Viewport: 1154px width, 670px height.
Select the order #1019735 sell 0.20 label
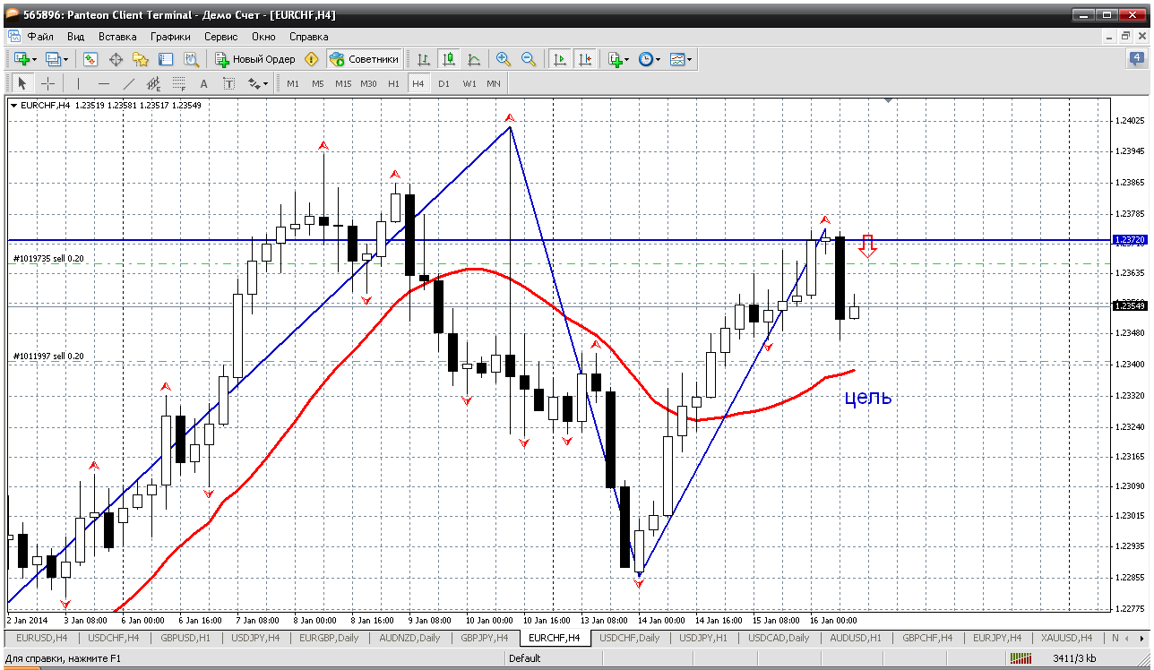49,258
